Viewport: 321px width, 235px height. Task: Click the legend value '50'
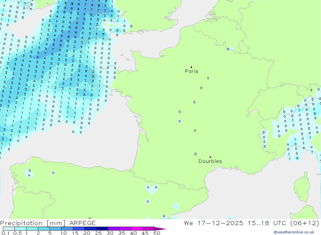(157, 233)
